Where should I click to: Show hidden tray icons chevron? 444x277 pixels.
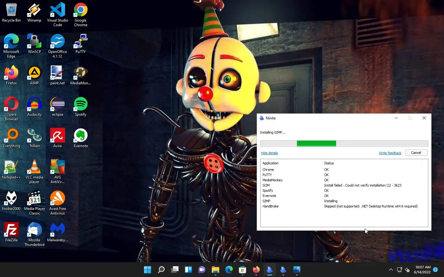391,270
